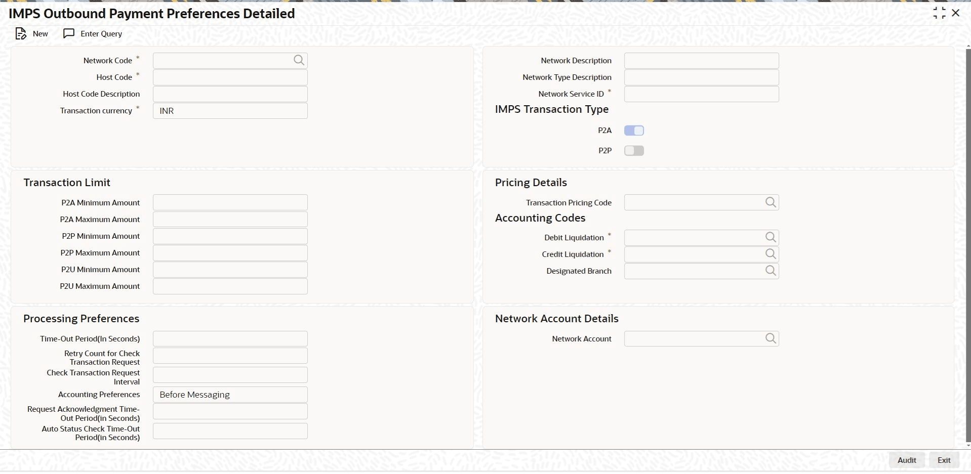Click the New button label
This screenshot has height=474, width=971.
pyautogui.click(x=41, y=34)
